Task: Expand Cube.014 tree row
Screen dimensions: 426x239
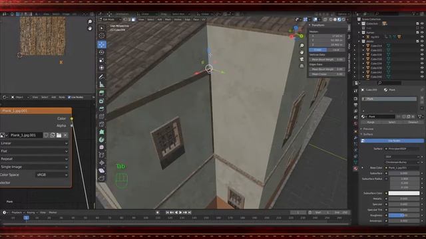Action: (x=363, y=46)
